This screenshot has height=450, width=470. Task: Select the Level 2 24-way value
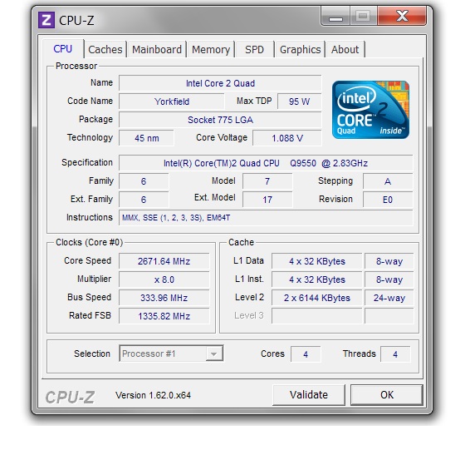[x=389, y=298]
